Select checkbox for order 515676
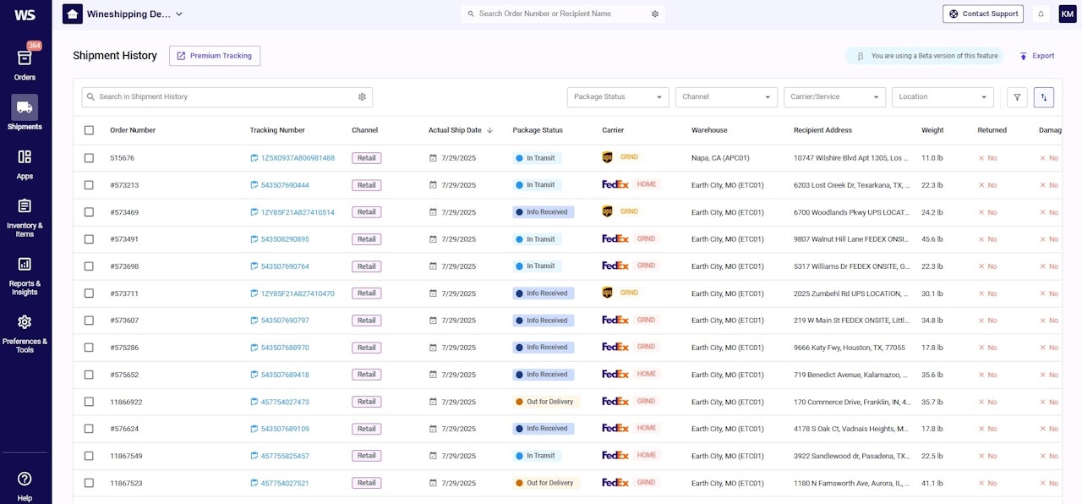The height and width of the screenshot is (504, 1082). (90, 158)
